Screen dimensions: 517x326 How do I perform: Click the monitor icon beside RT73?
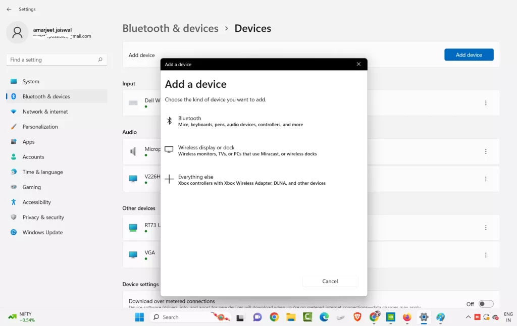133,228
